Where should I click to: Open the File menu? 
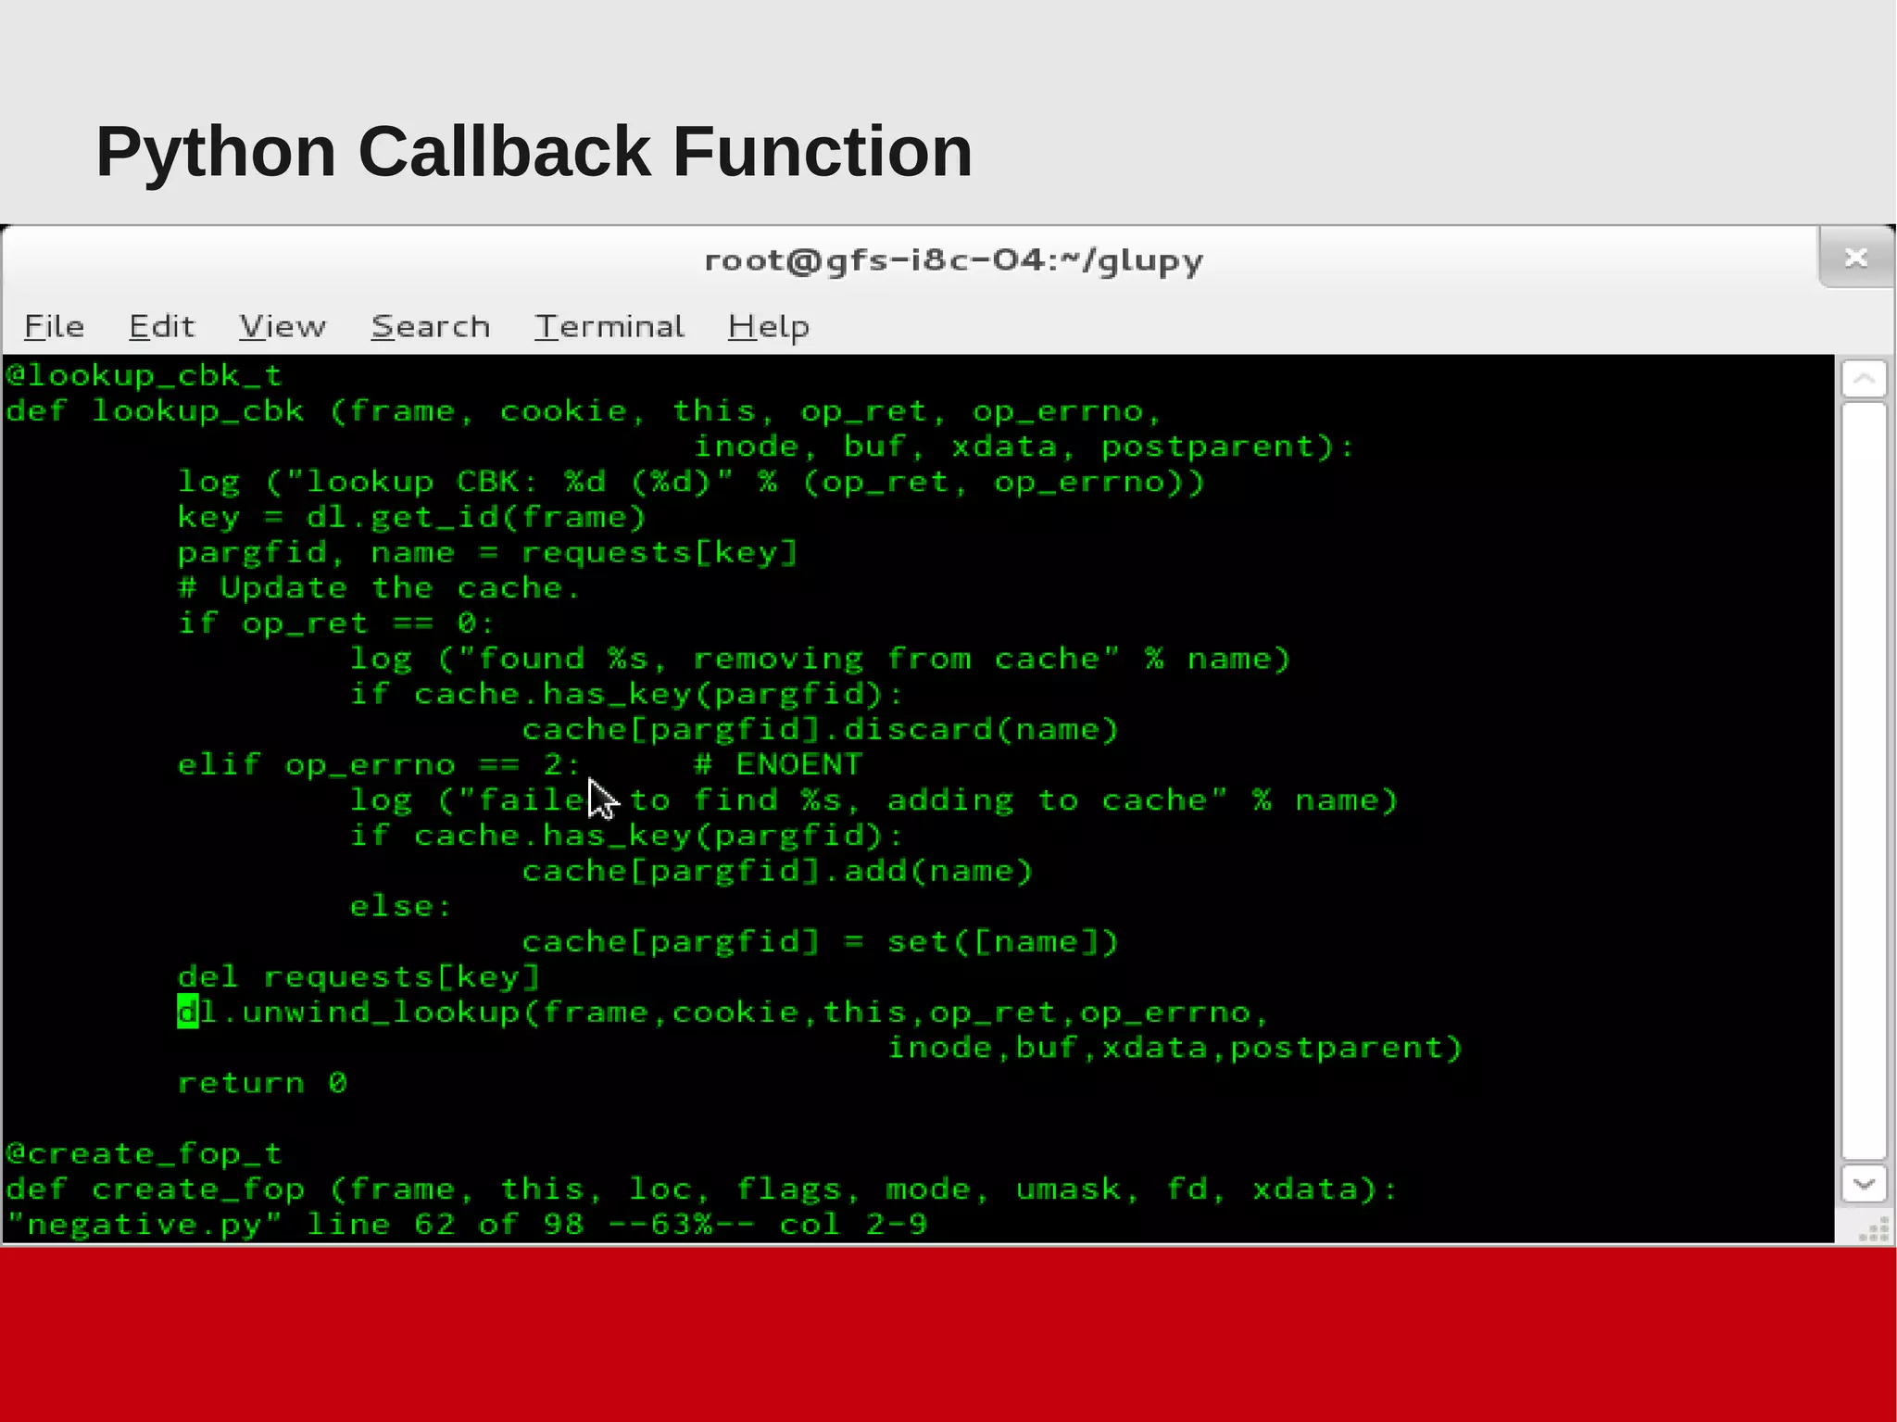click(x=54, y=326)
